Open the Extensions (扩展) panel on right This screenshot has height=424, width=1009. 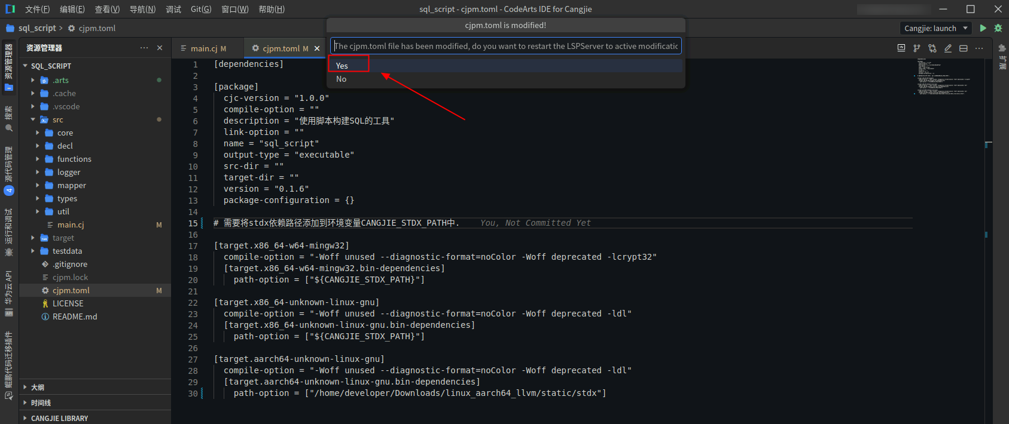1002,57
